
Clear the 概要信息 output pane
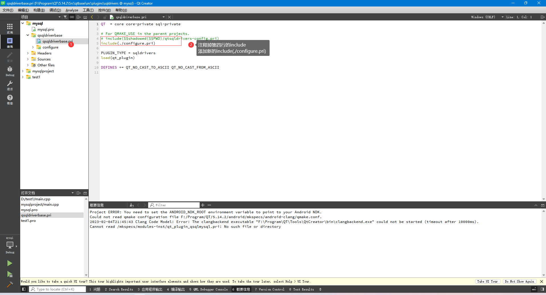(131, 205)
